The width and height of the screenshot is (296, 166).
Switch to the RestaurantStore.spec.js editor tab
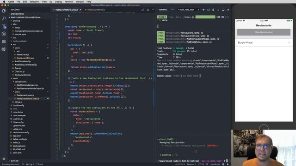point(67,10)
